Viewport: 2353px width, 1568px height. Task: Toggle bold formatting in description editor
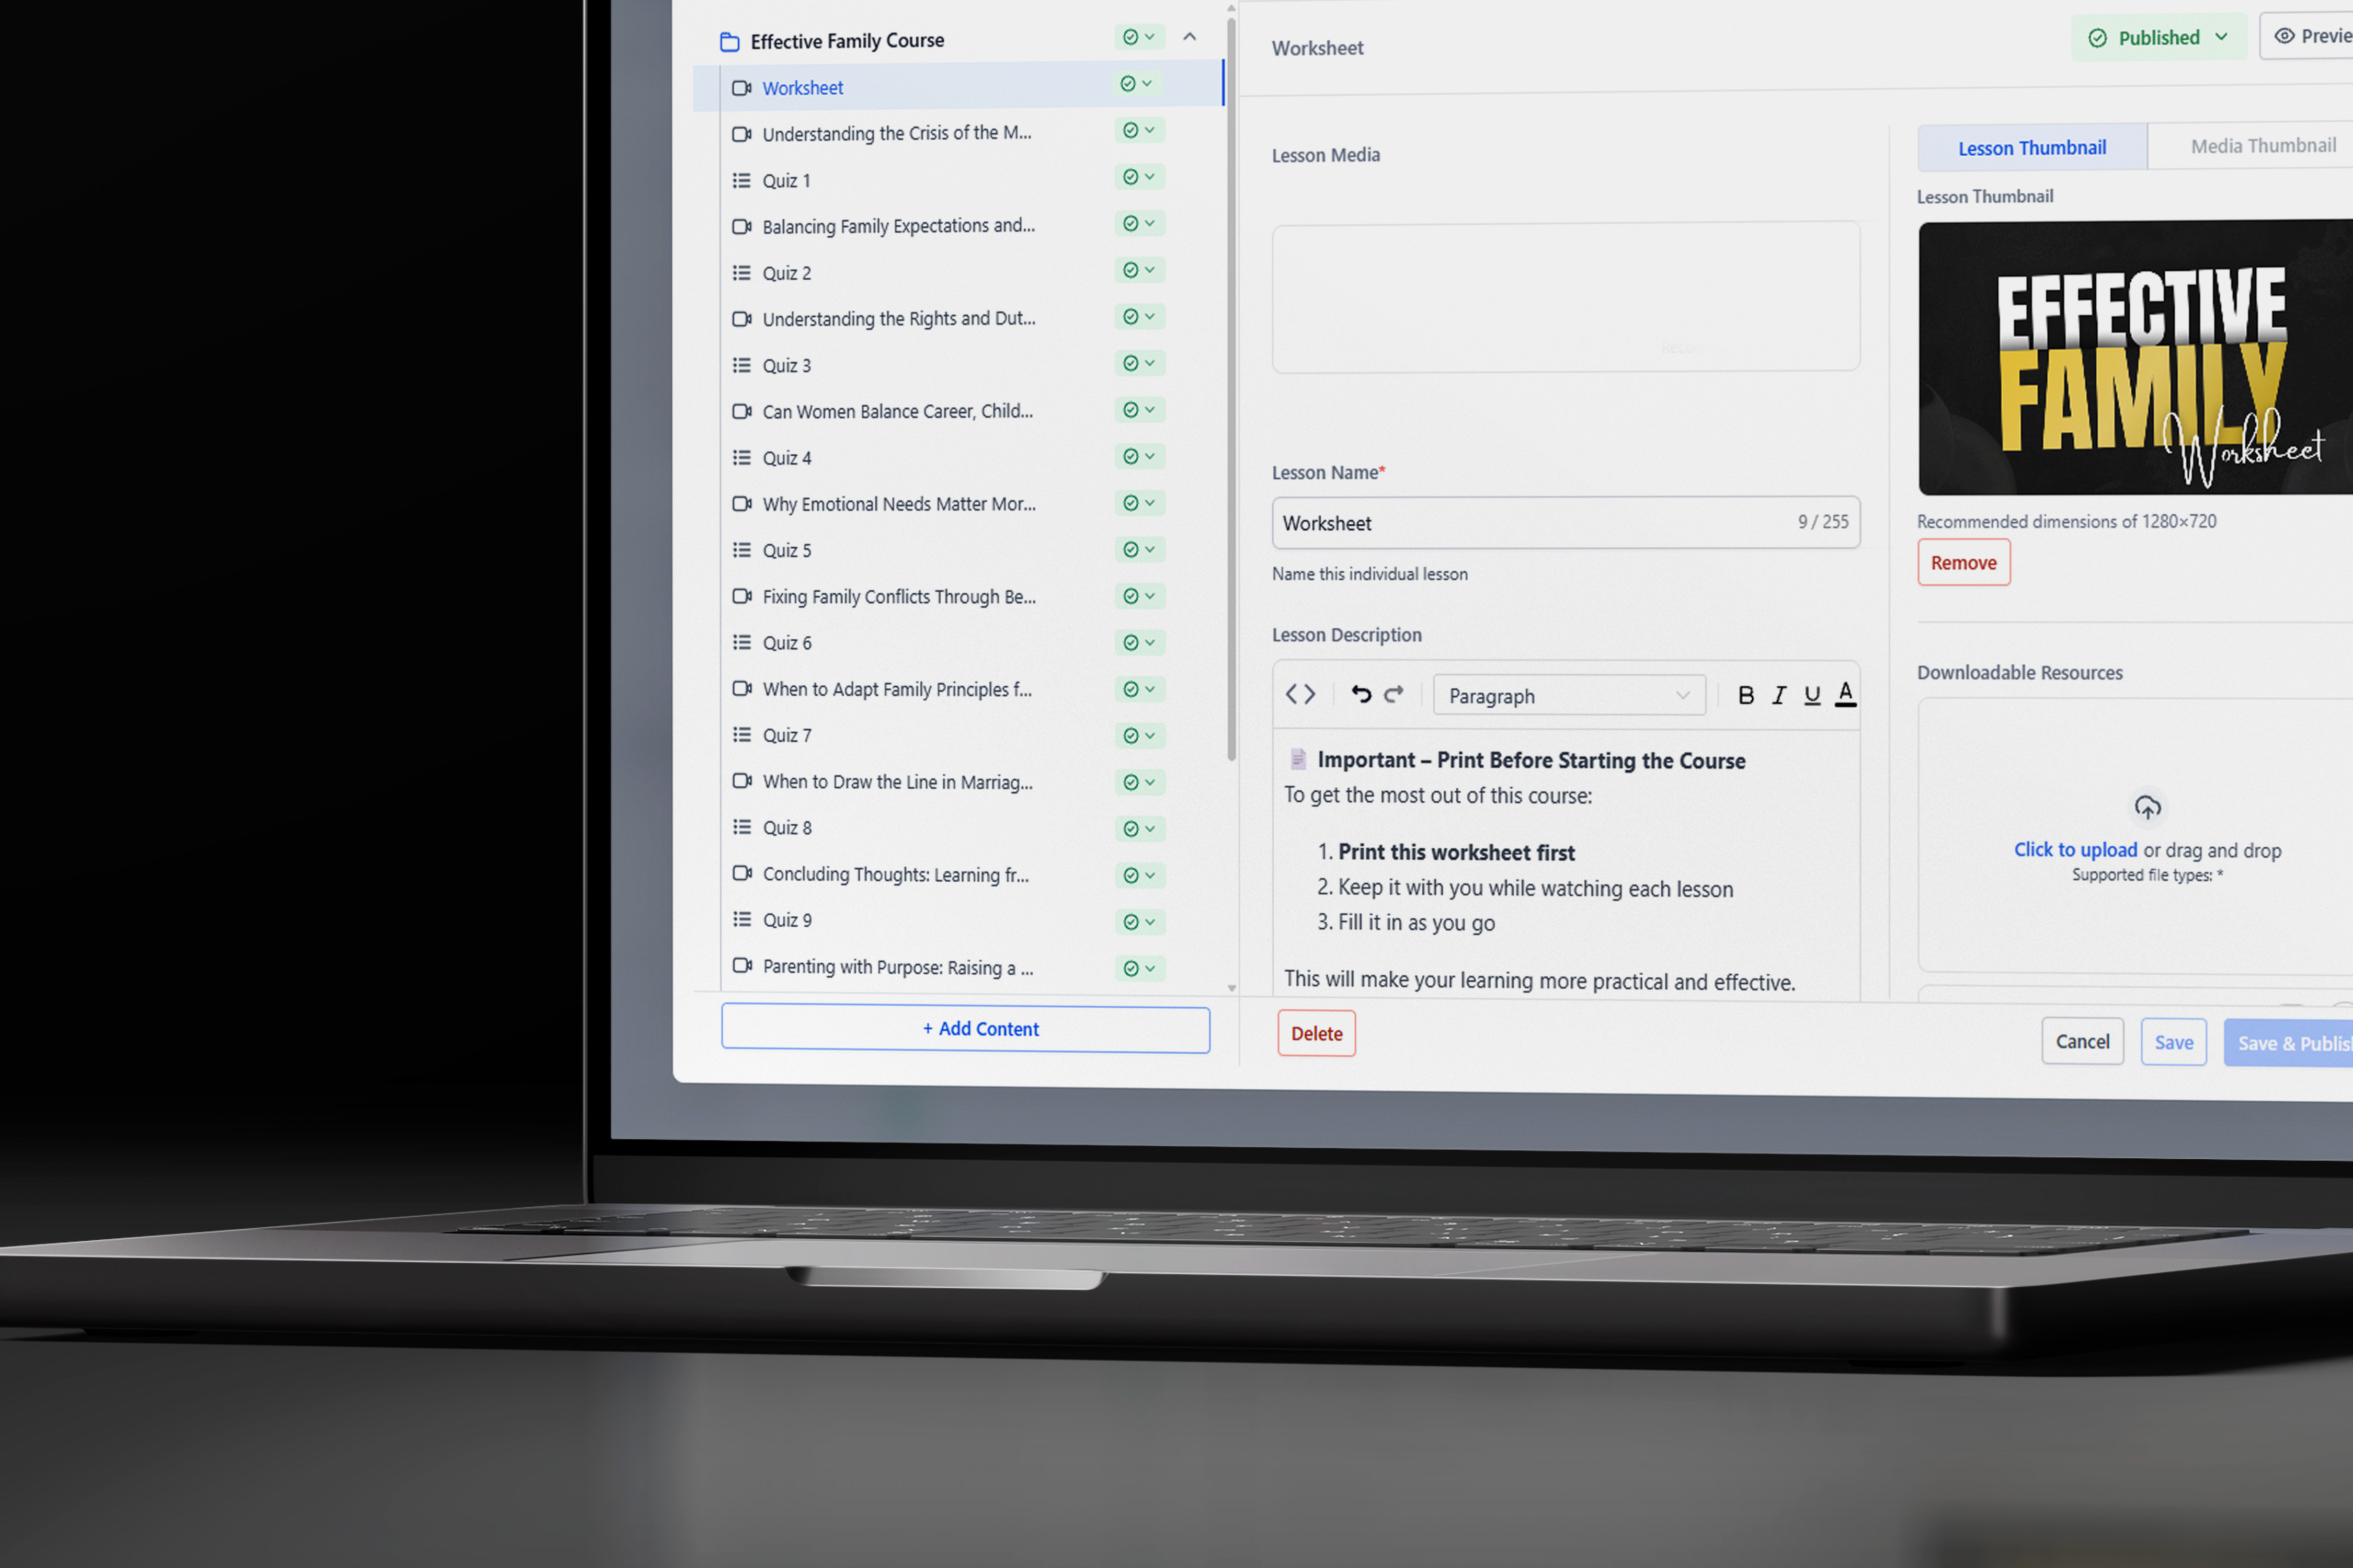point(1746,695)
